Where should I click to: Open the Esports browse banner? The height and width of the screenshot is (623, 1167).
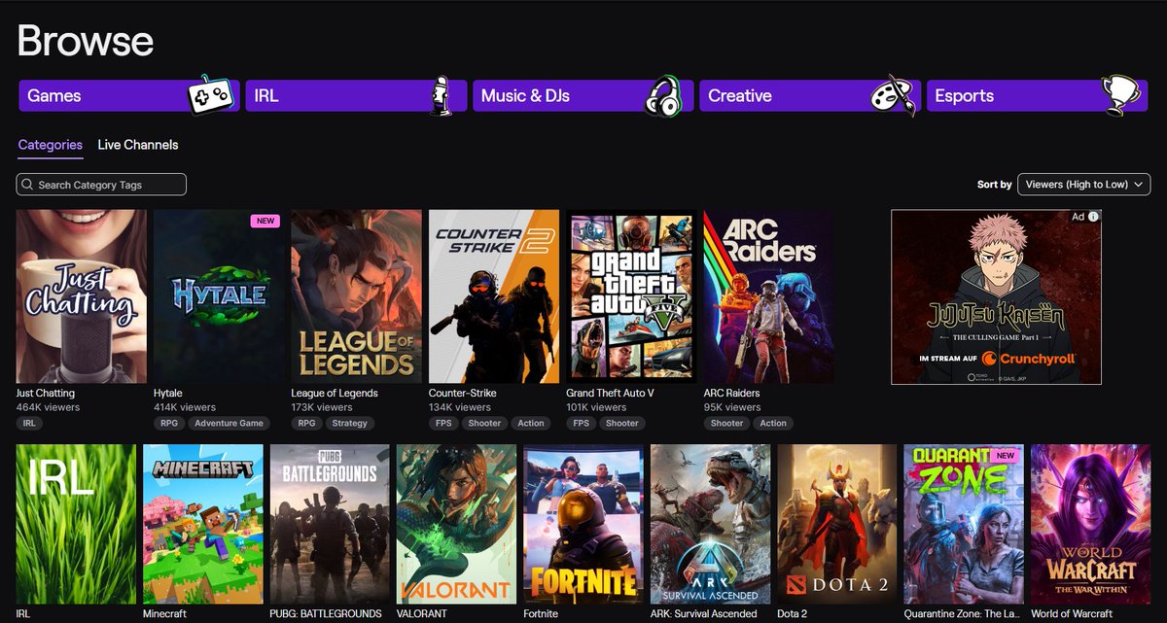(1037, 96)
